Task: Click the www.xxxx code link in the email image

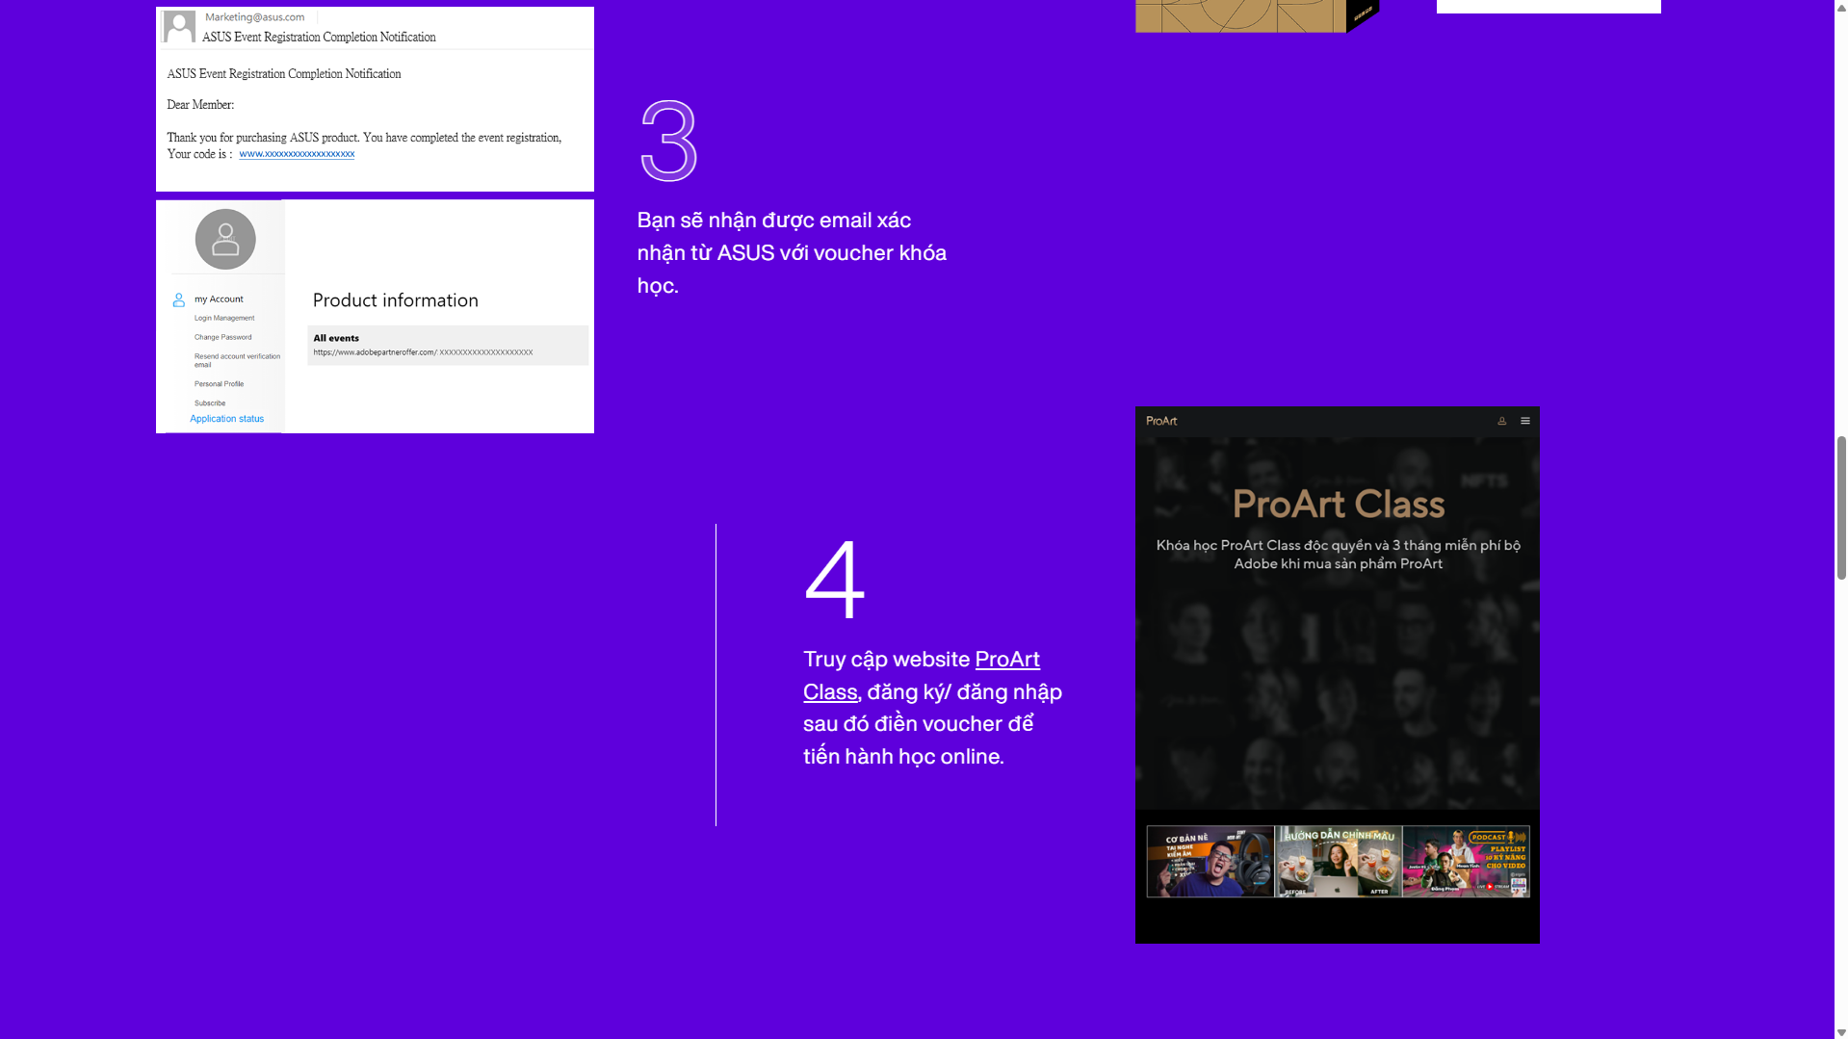Action: 297,154
